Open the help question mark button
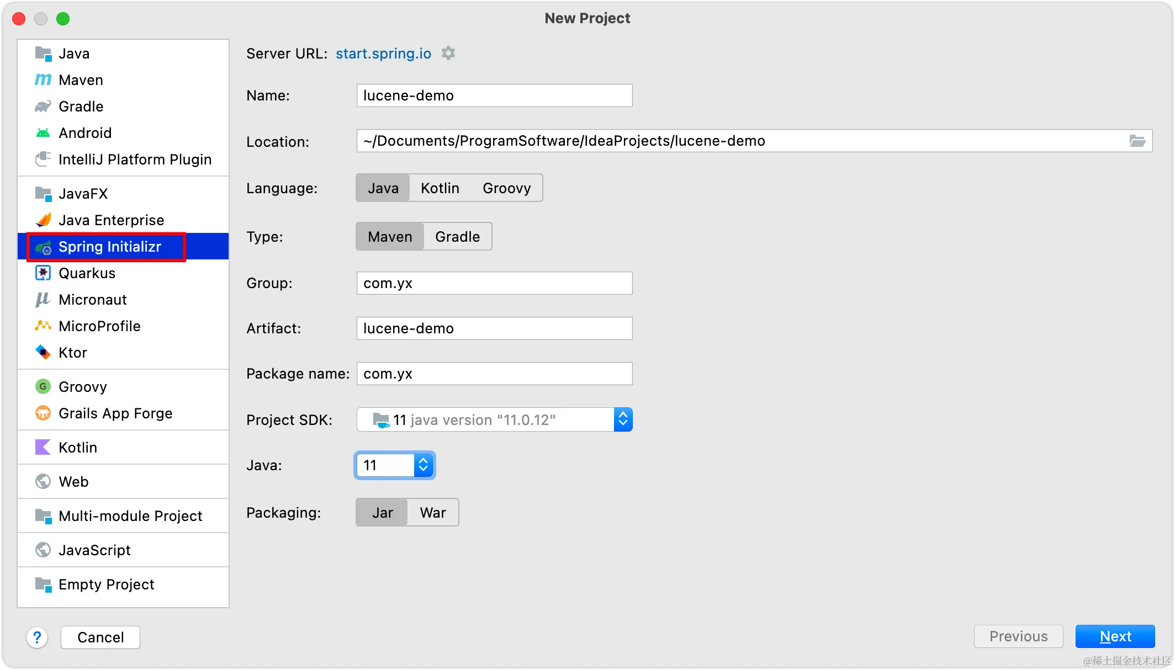The image size is (1175, 670). [37, 637]
